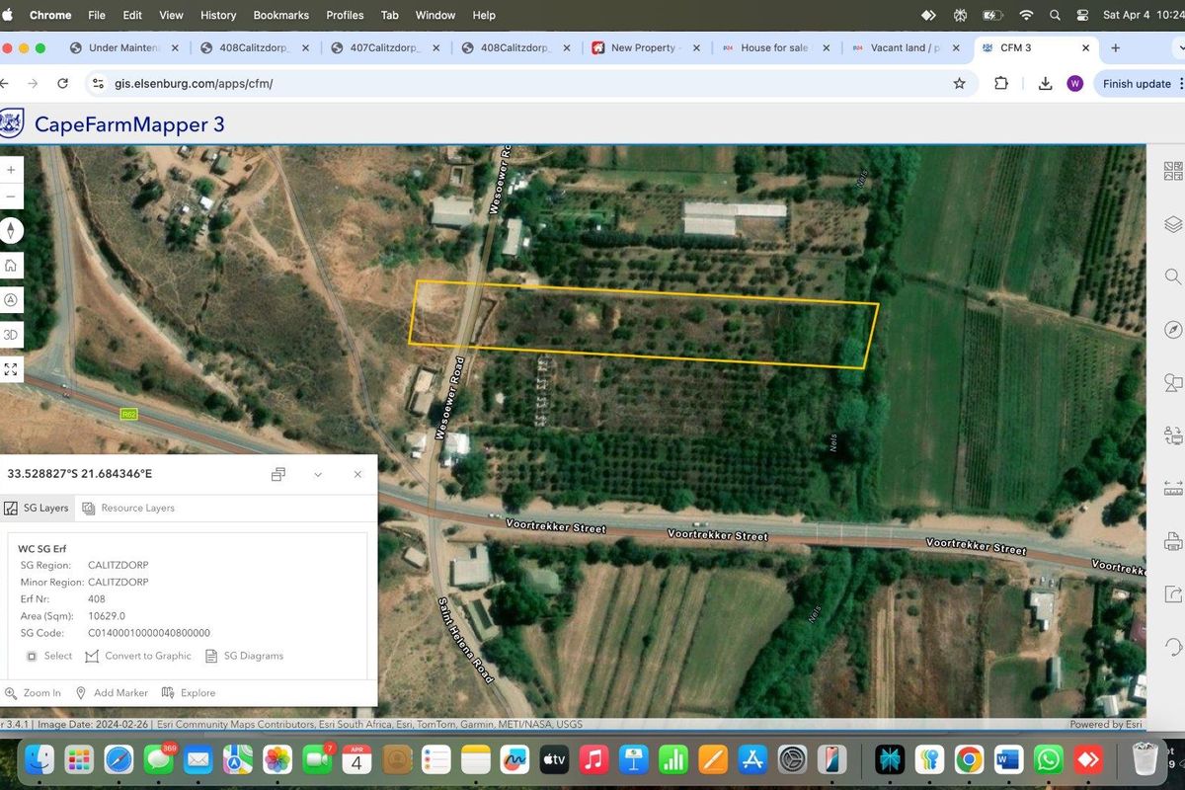Click the compass reset orientation icon
The height and width of the screenshot is (790, 1185).
[10, 229]
